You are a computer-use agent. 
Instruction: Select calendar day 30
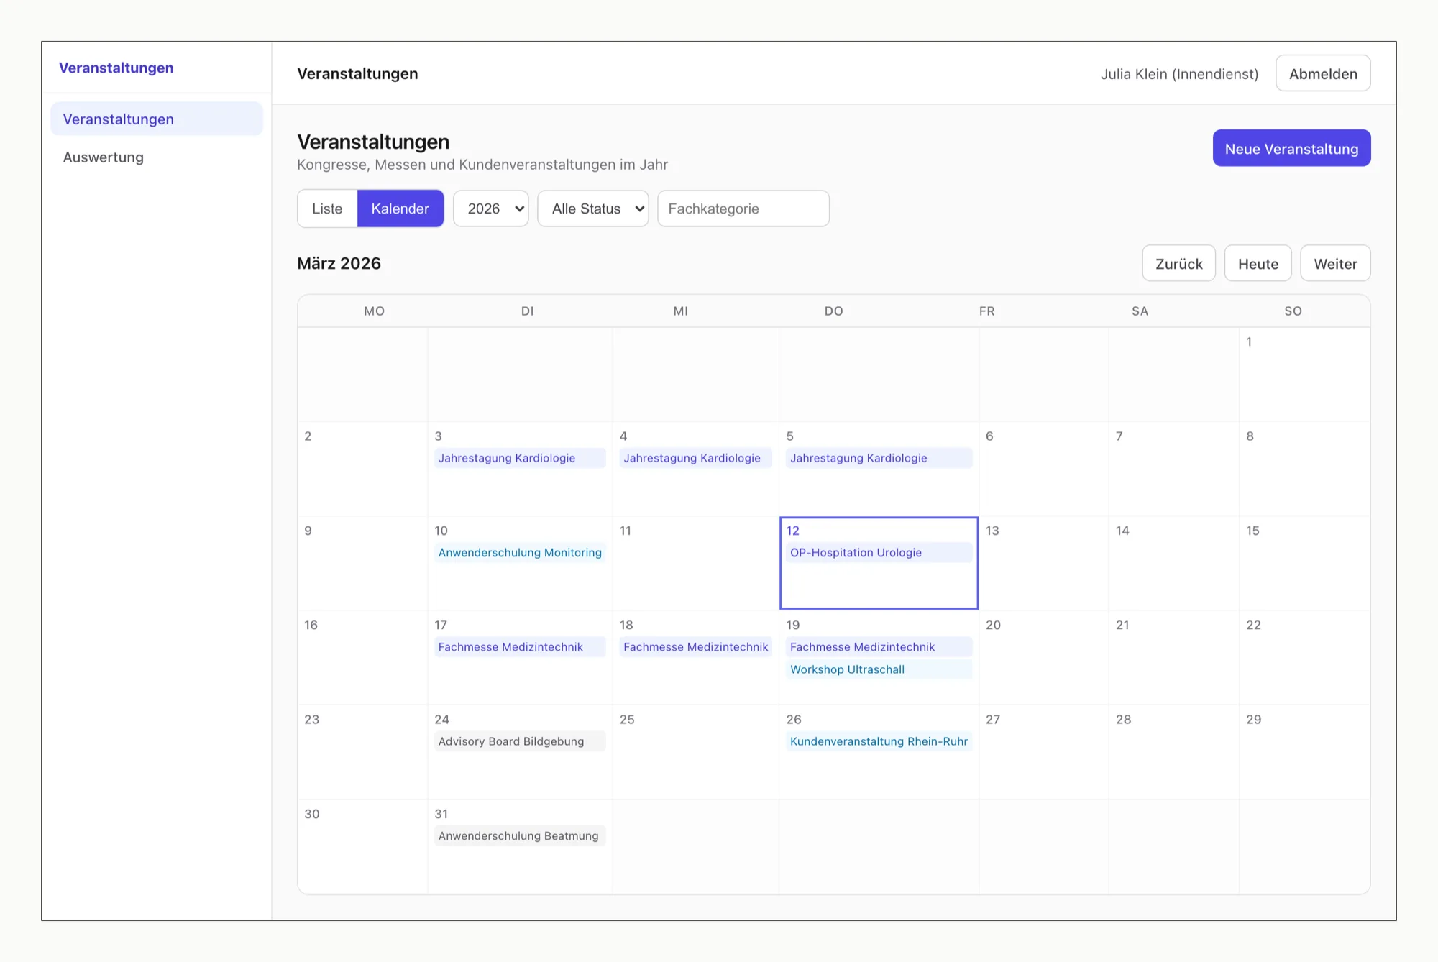pyautogui.click(x=362, y=846)
